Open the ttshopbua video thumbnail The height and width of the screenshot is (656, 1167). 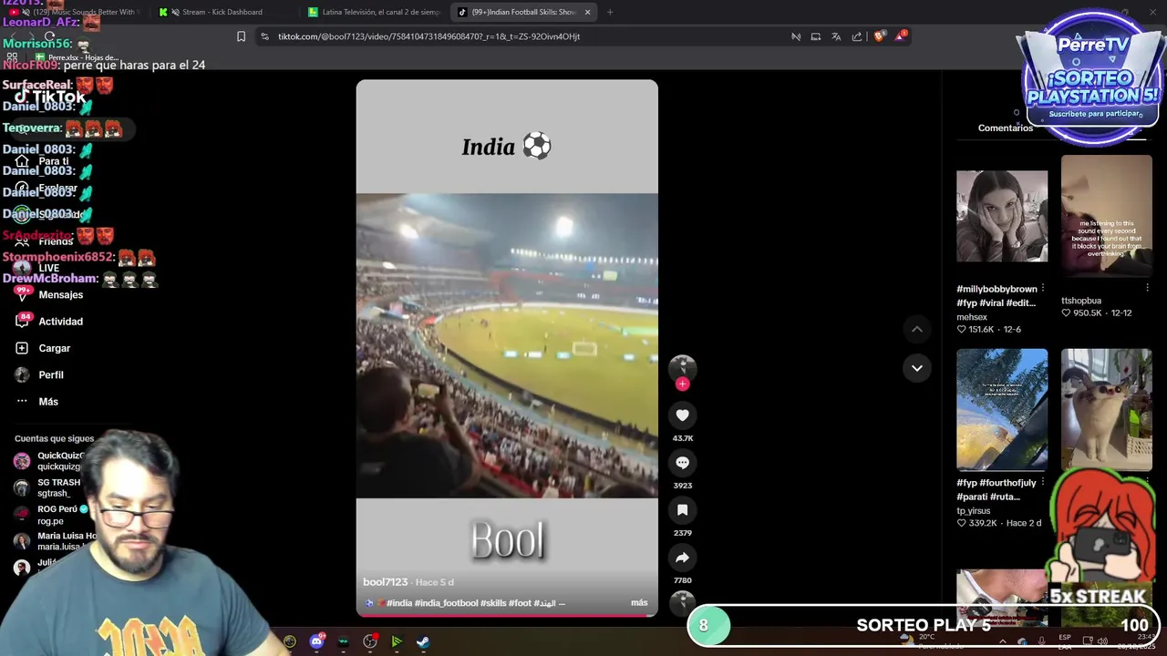click(1107, 216)
